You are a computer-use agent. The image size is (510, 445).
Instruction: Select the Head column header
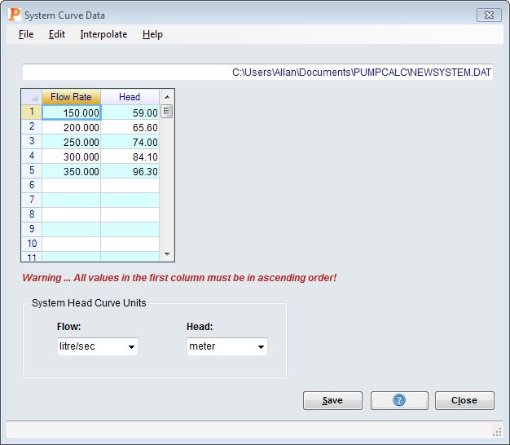130,97
